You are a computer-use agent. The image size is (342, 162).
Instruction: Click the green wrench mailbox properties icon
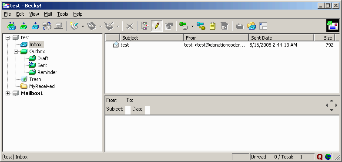pos(184,26)
